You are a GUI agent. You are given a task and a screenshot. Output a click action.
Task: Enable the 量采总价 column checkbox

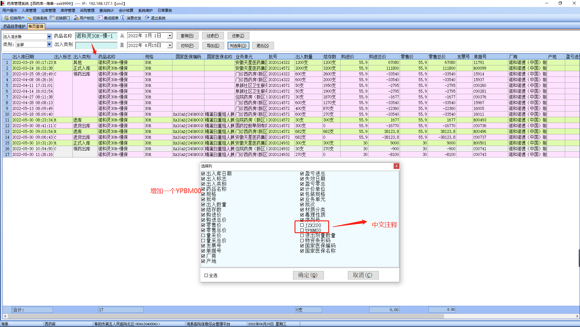click(x=203, y=241)
